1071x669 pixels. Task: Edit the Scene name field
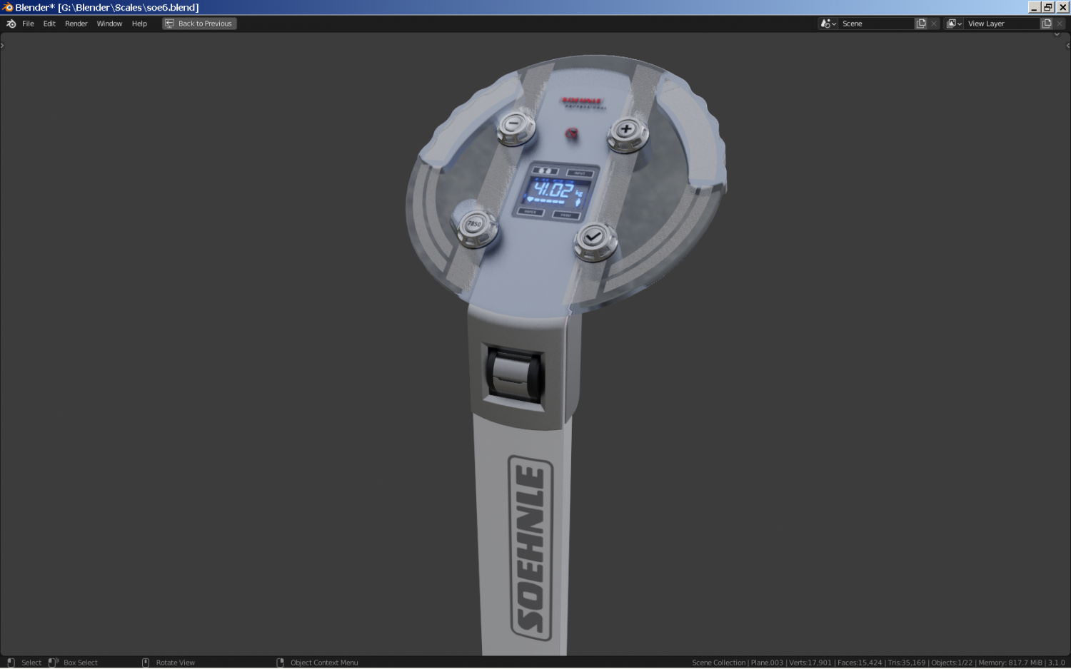click(x=876, y=24)
